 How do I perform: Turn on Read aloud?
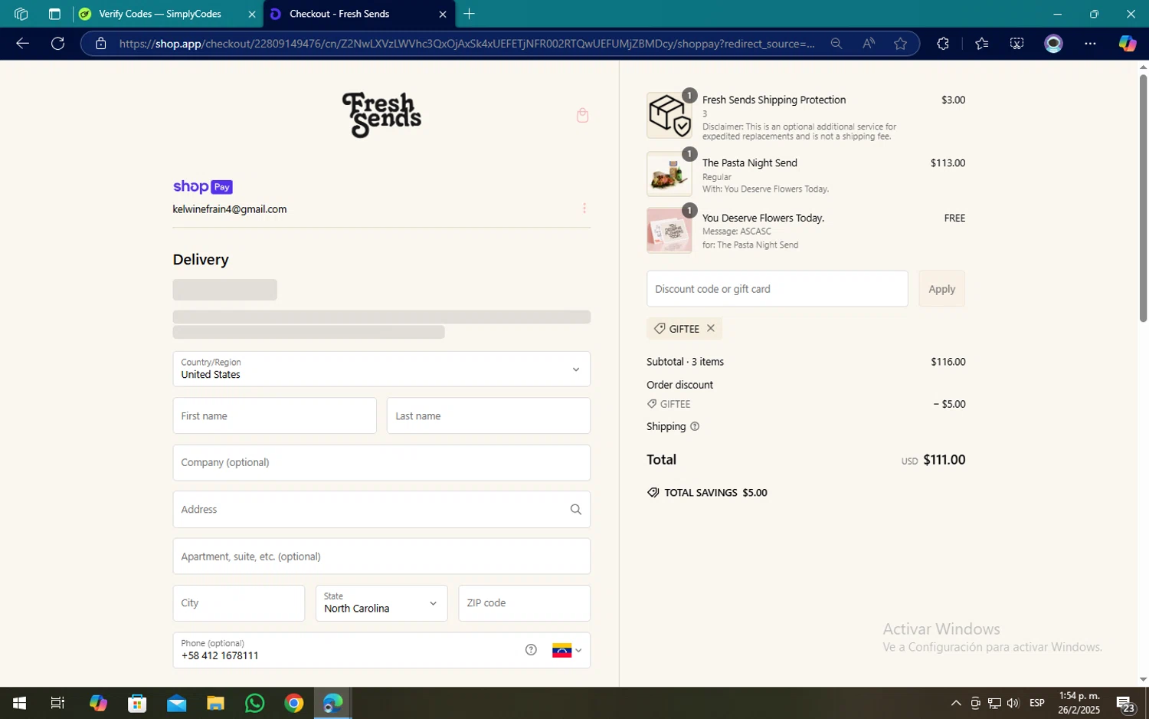(x=869, y=44)
